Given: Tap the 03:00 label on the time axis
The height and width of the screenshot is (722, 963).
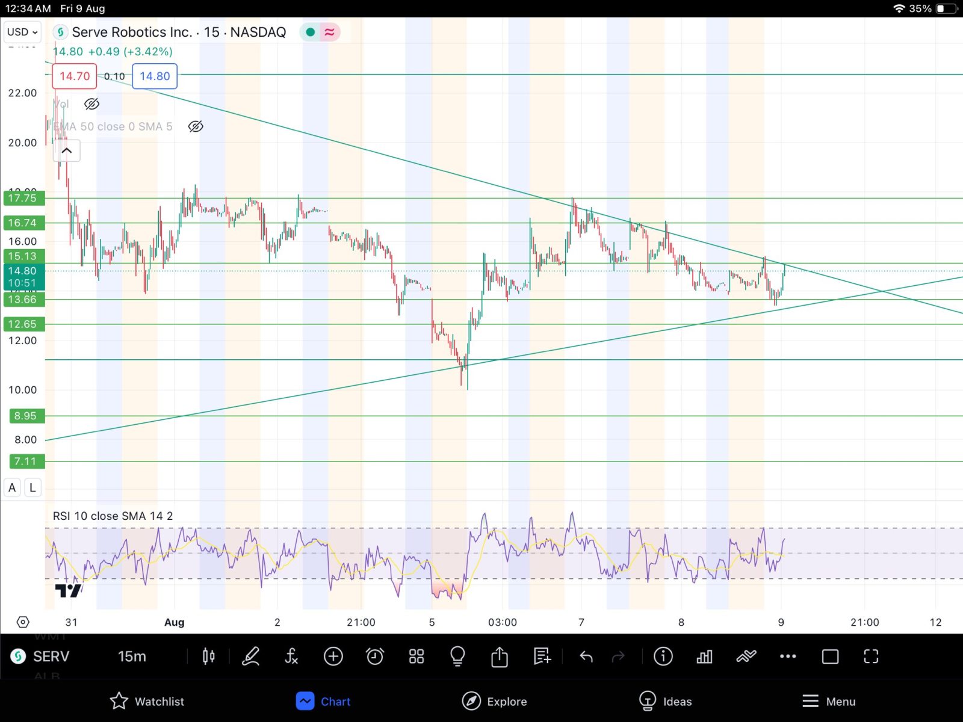Looking at the screenshot, I should point(503,622).
